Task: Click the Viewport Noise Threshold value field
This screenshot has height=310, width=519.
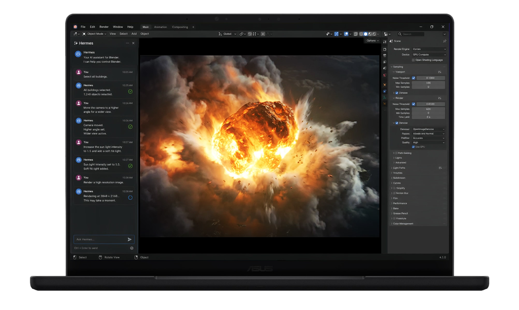Action: pos(430,78)
